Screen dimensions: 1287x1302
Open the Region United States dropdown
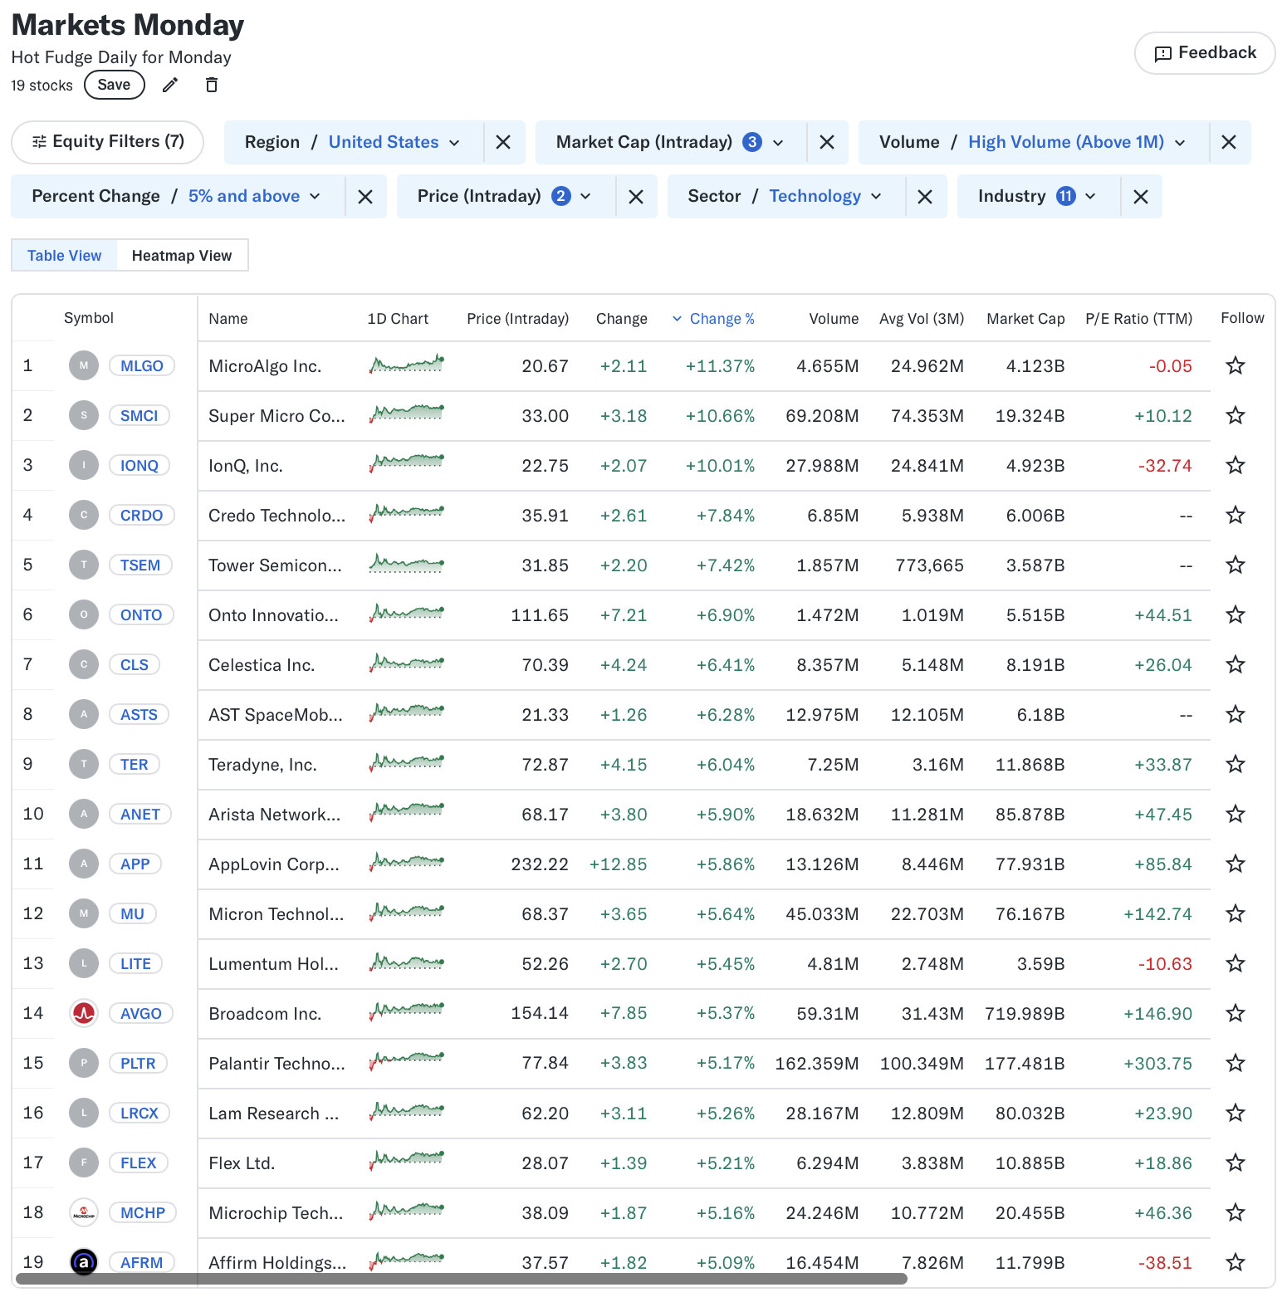coord(354,142)
